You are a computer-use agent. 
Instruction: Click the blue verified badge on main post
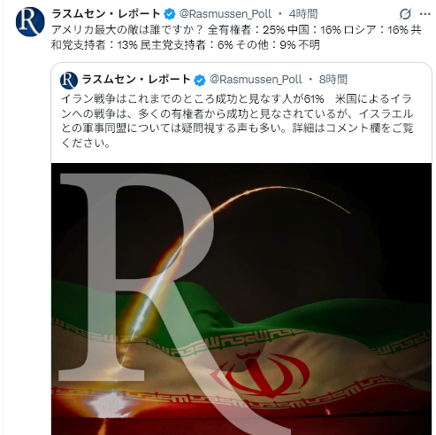coord(170,14)
